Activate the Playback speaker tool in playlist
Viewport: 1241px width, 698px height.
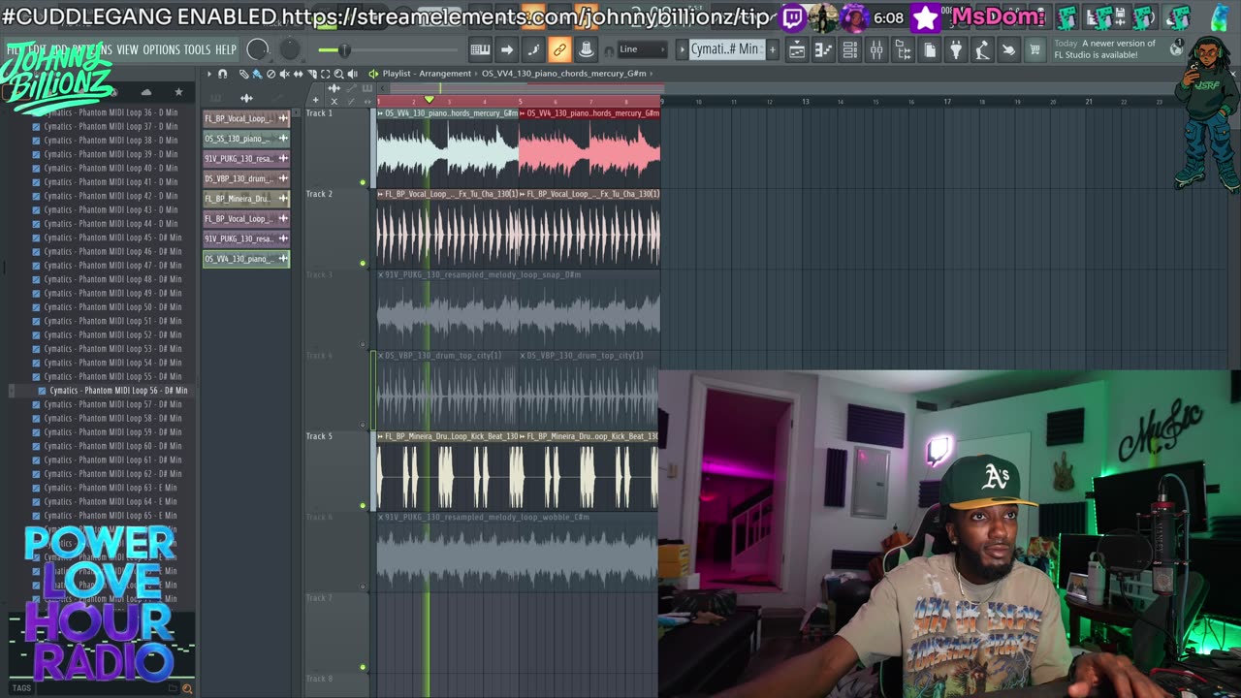tap(352, 74)
